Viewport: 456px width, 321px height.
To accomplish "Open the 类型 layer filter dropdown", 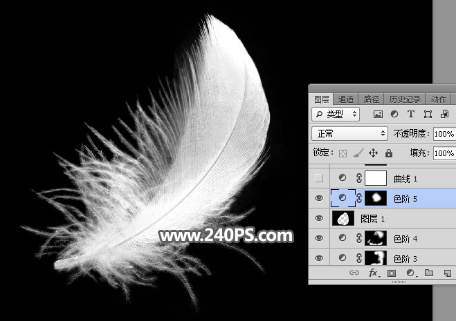I will tap(336, 114).
